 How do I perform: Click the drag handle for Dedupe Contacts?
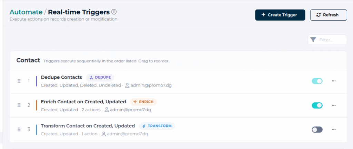pos(19,81)
